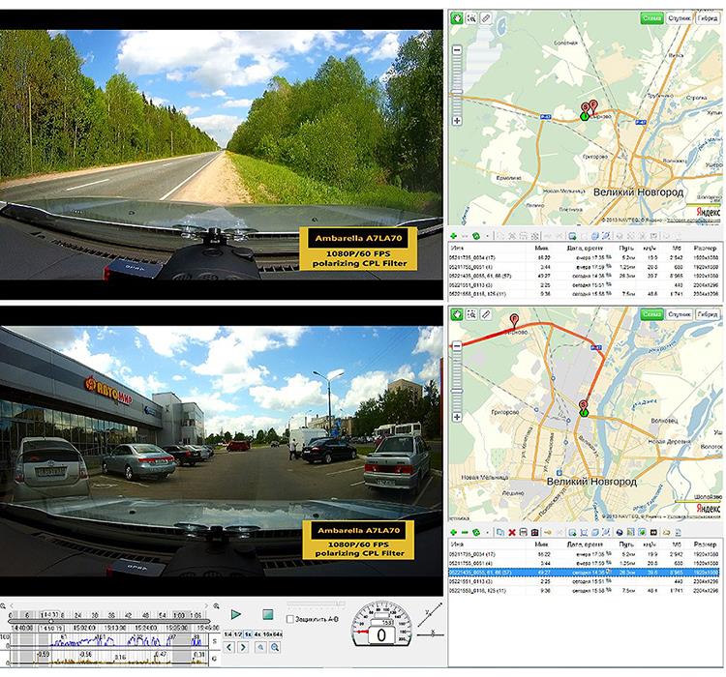Choose the ruler measure tool on lower map
The width and height of the screenshot is (726, 677).
tap(485, 314)
